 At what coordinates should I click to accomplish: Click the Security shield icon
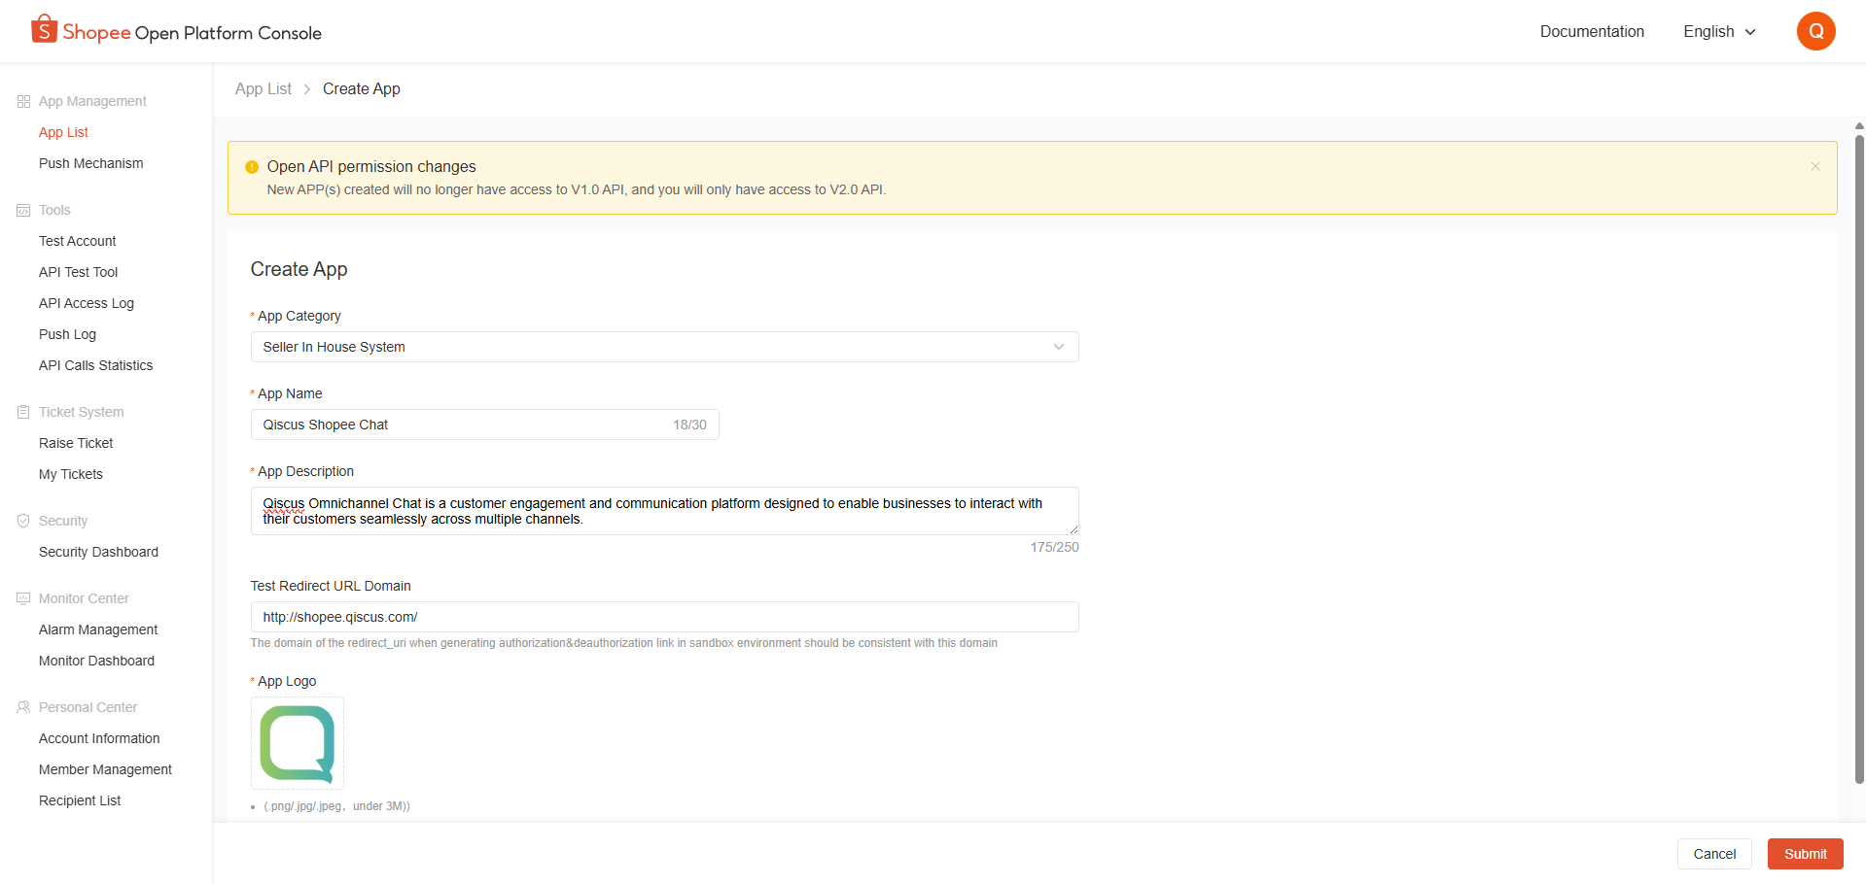(x=23, y=521)
